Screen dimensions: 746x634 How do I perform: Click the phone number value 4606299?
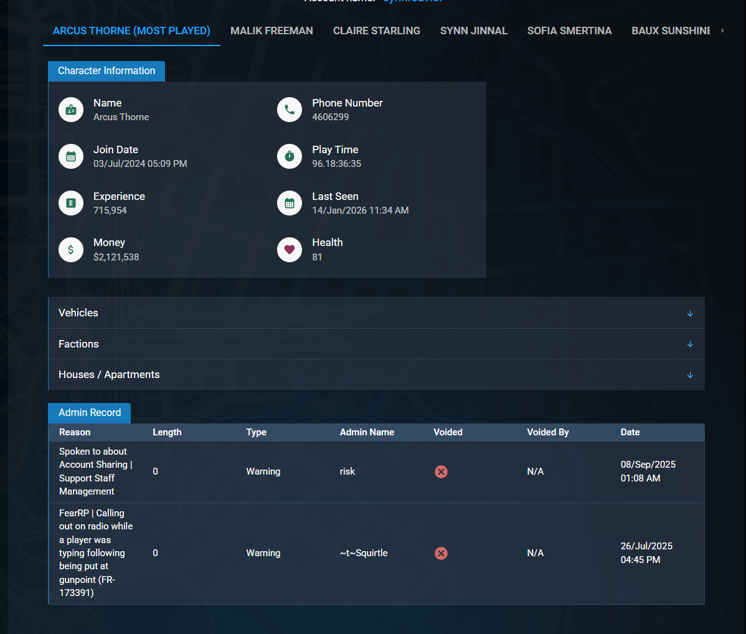pos(330,117)
